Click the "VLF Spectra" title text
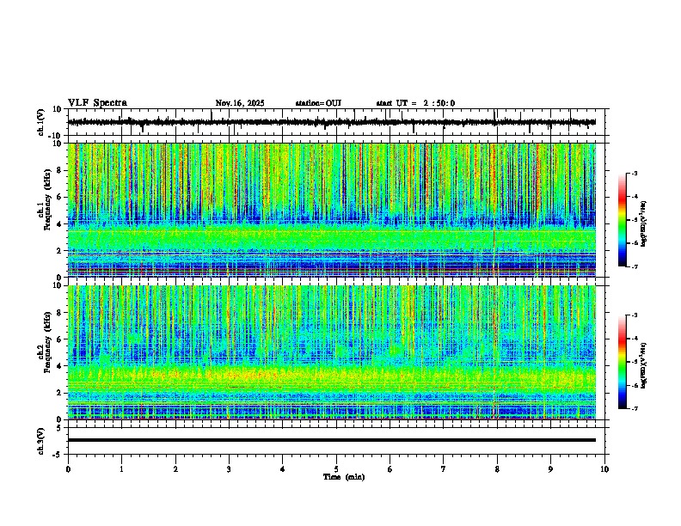The image size is (681, 526). pos(97,103)
